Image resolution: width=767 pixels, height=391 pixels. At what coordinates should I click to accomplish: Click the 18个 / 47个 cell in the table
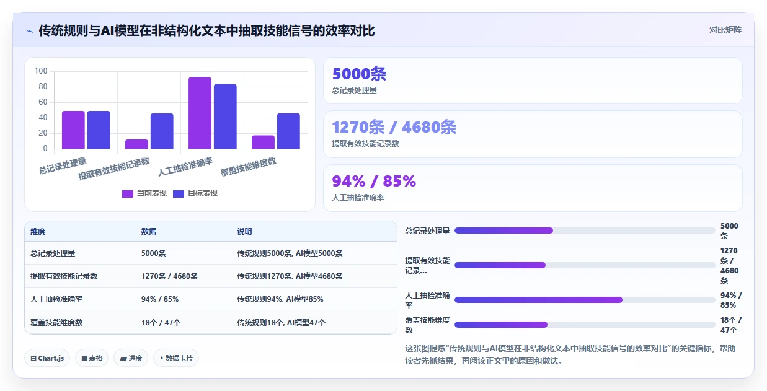pos(161,322)
